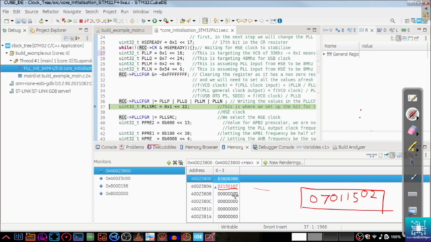Switch to build_example_main.c editor tab
Screen dimensions: 431x242
[123, 30]
